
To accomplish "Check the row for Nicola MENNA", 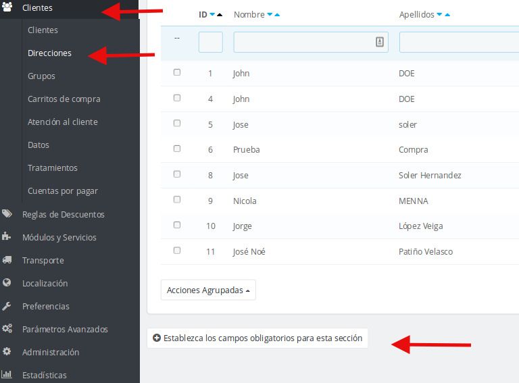I will point(177,199).
